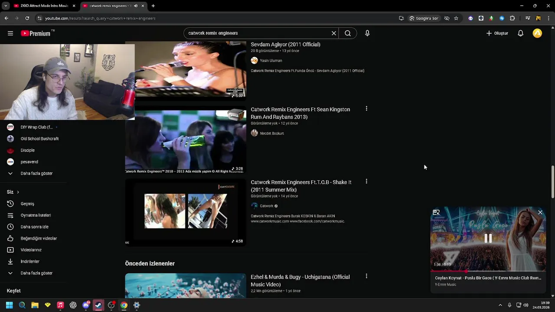Open Shake It 2011 Summer Mix thumbnail
555x312 pixels.
186,212
